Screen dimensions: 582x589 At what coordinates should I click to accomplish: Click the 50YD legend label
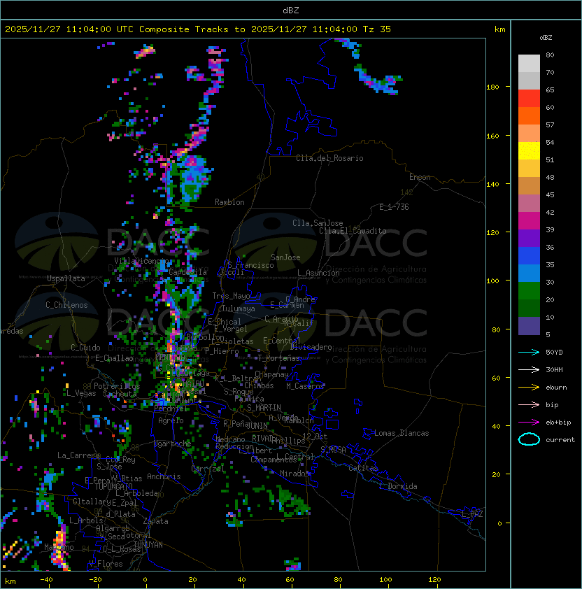point(554,353)
